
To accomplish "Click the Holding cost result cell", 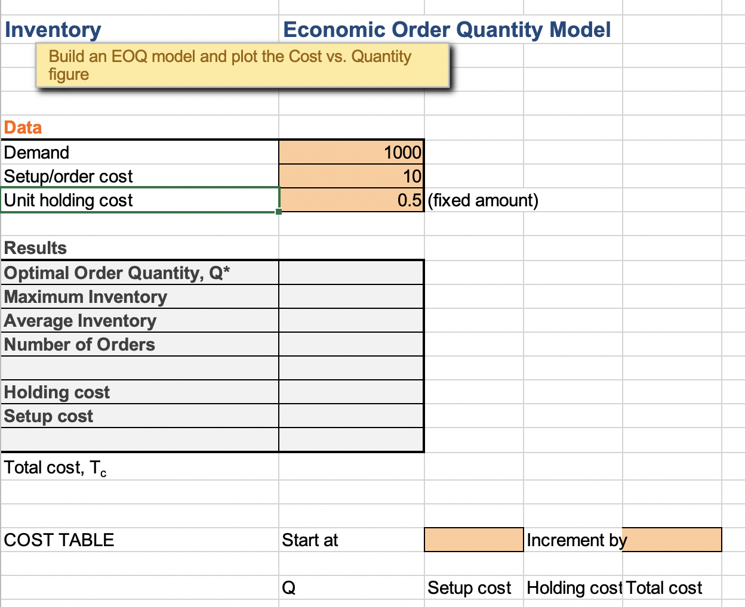I will pyautogui.click(x=350, y=392).
